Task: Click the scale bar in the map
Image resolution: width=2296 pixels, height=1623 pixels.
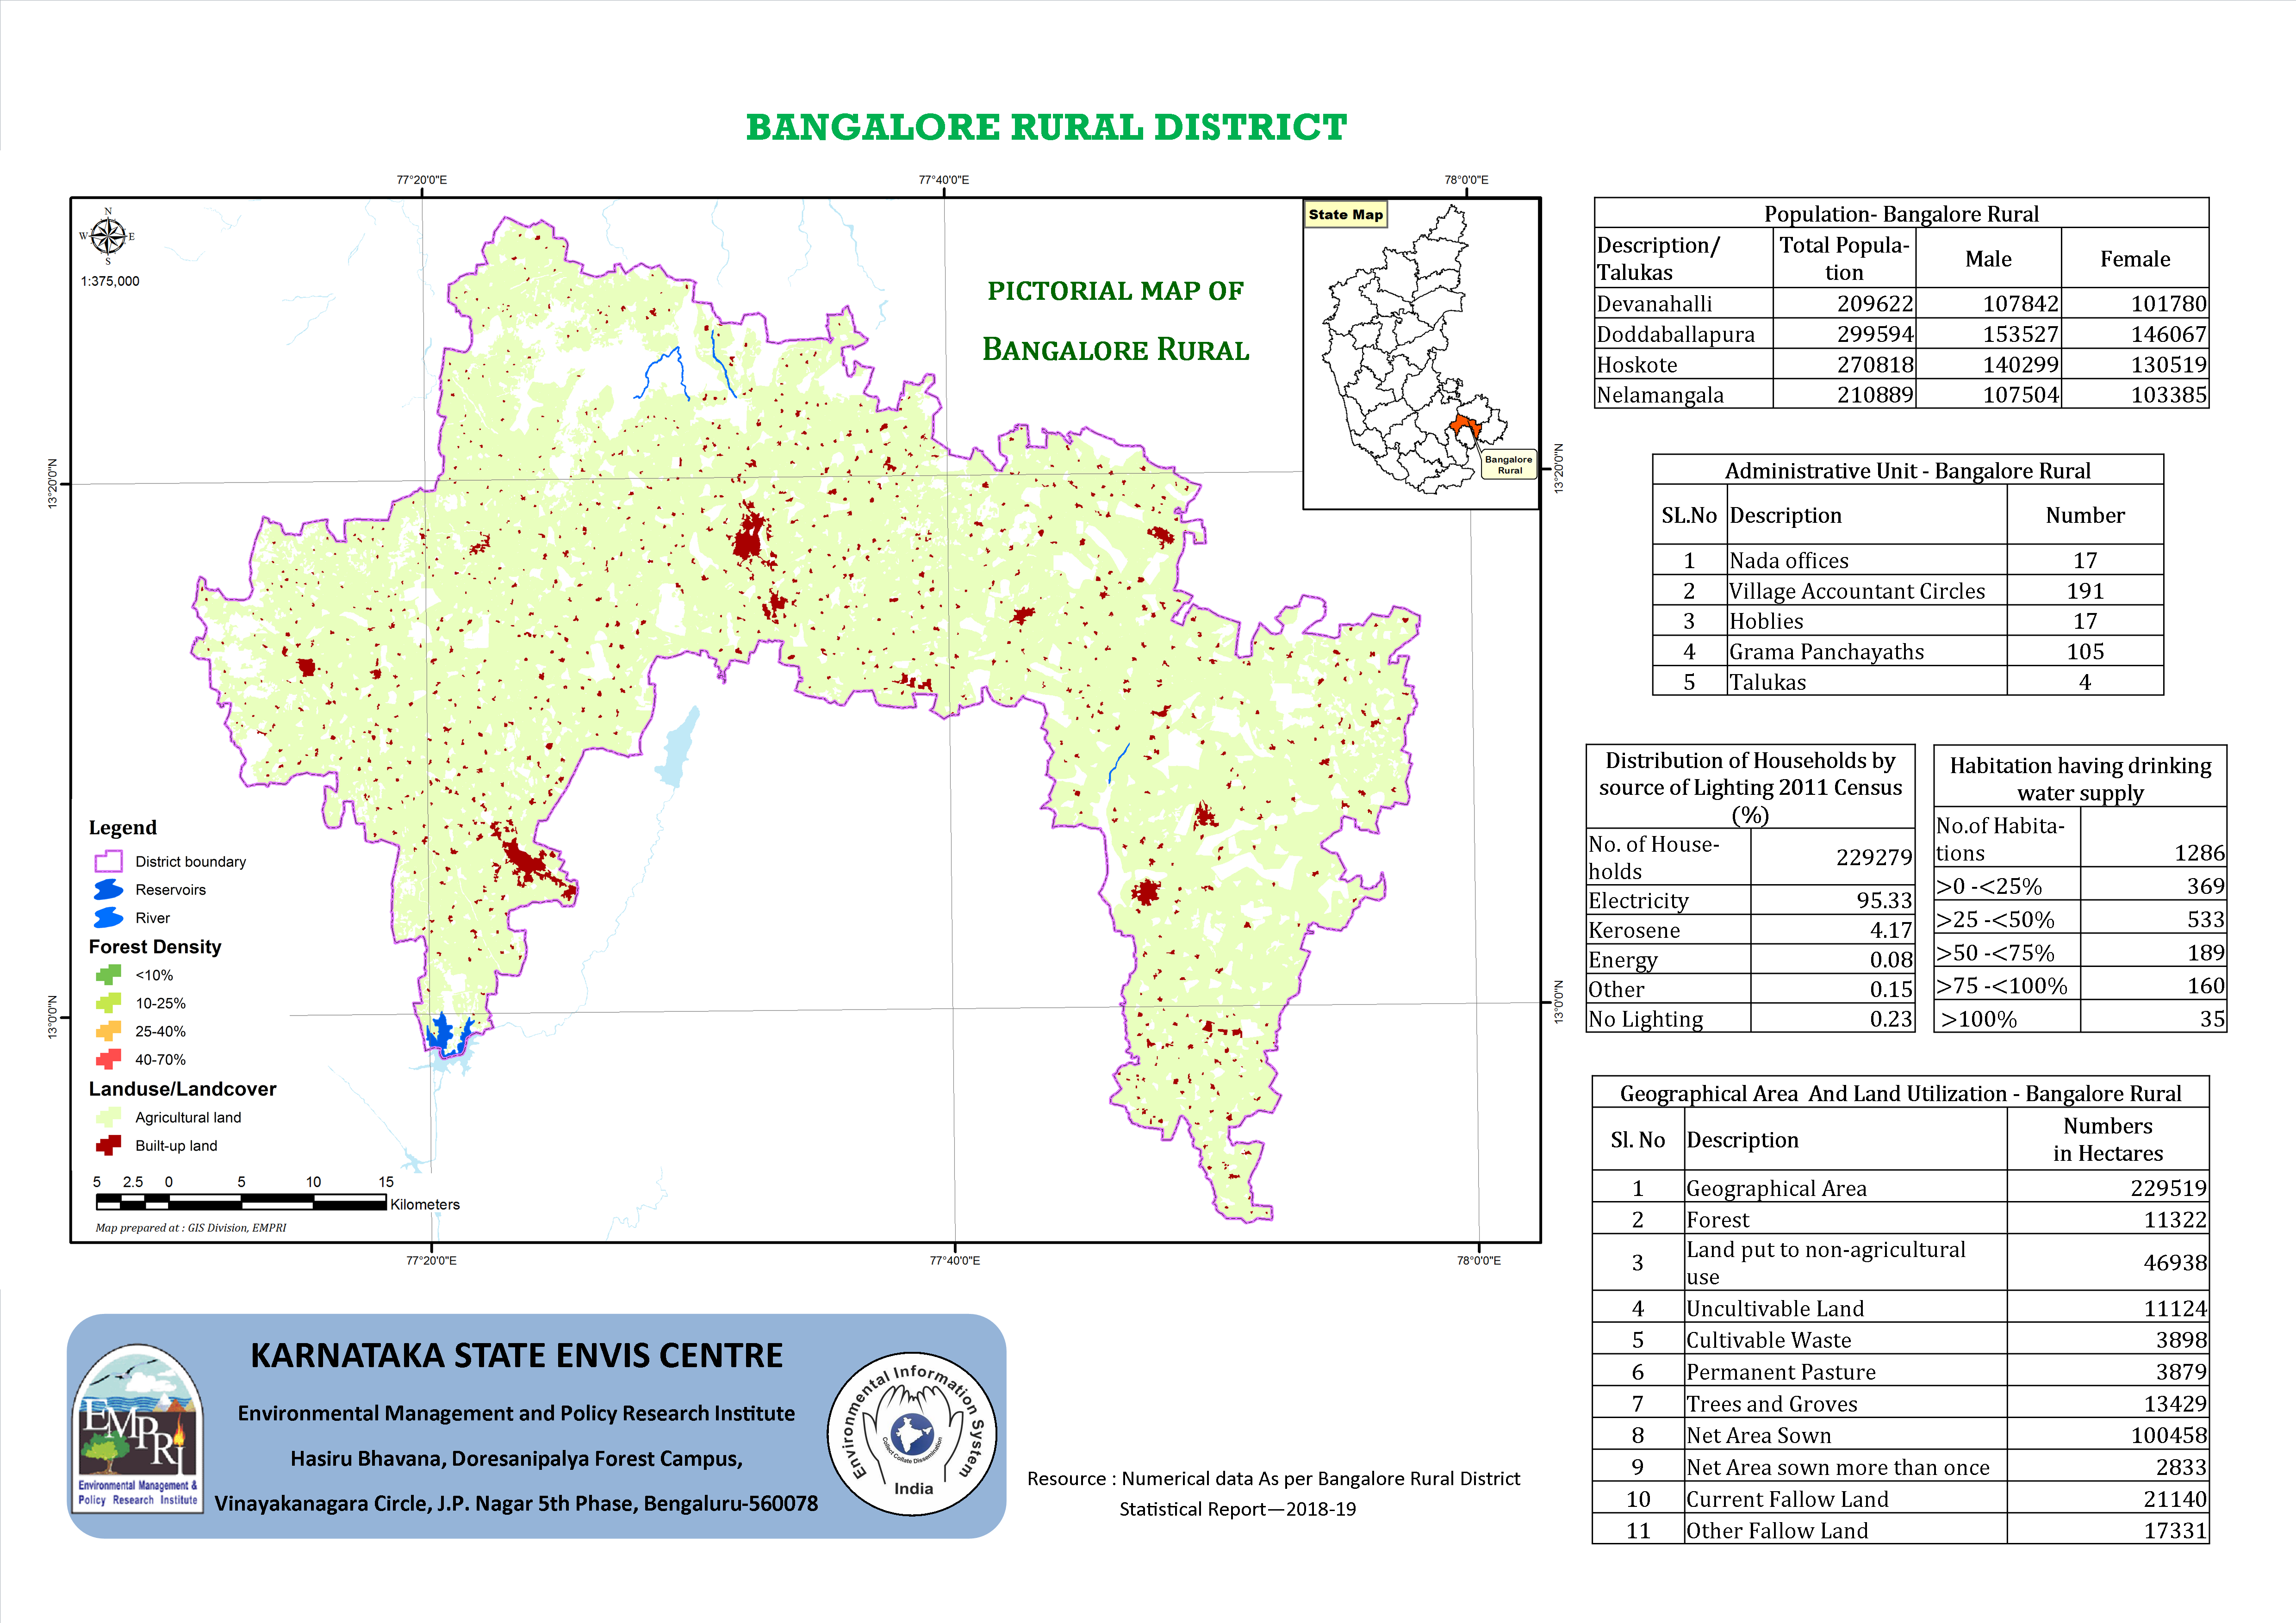Action: coord(241,1202)
